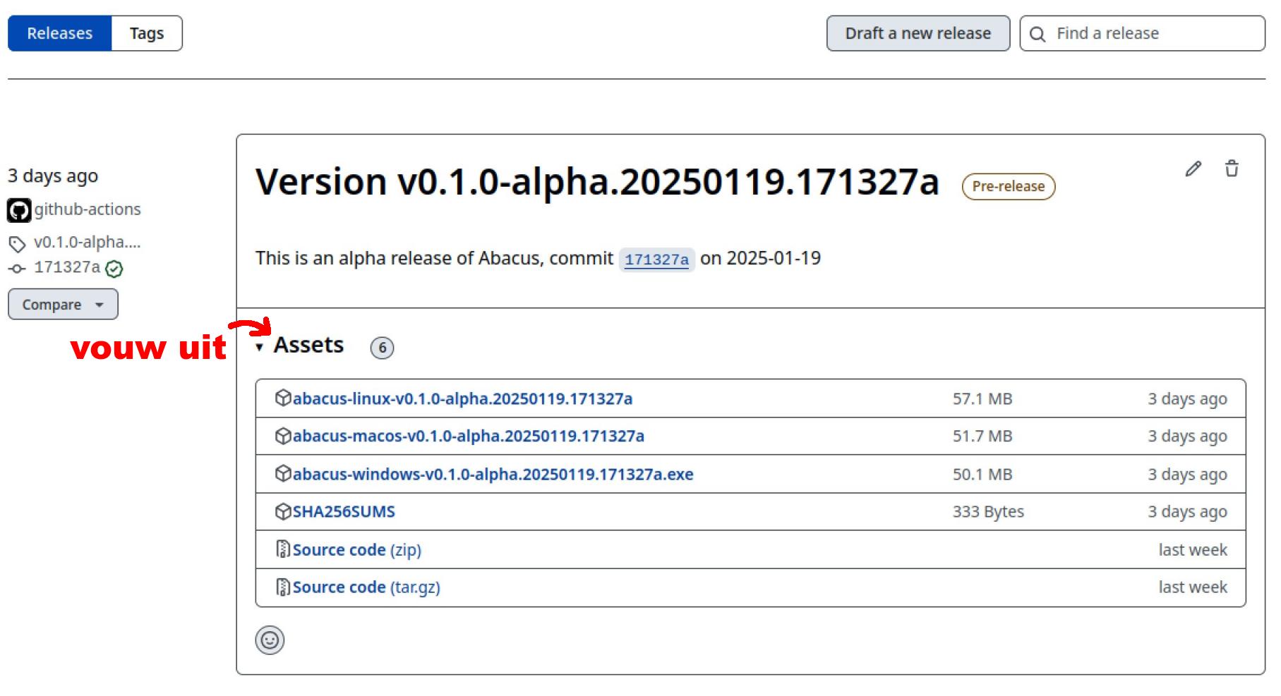Open the Compare dropdown

63,305
